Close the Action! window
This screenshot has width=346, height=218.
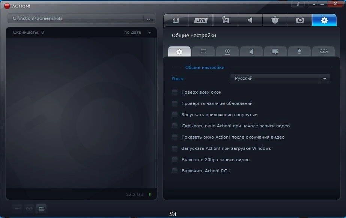coord(335,4)
